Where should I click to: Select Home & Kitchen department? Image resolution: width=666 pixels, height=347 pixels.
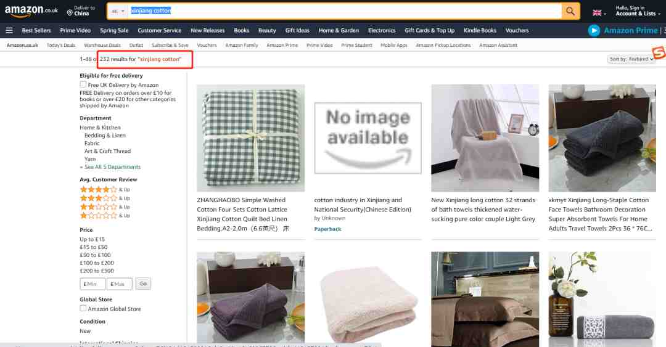[101, 128]
